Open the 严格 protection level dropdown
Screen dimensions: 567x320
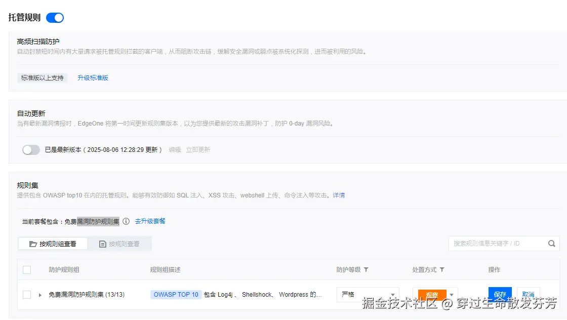pos(368,294)
